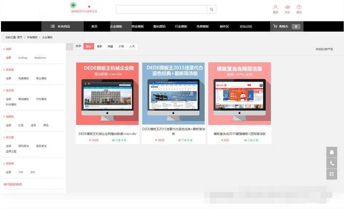This screenshot has height=209, width=344.
Task: Sort products by 价格
Action: [121, 47]
